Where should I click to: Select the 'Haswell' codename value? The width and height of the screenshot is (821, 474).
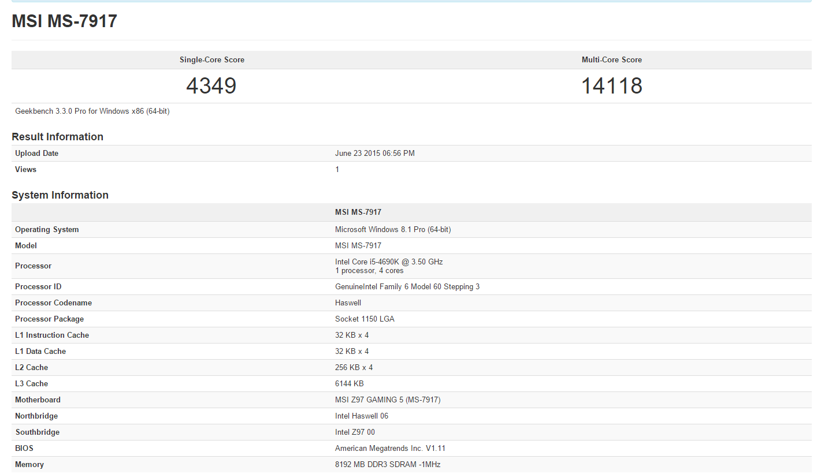(348, 303)
